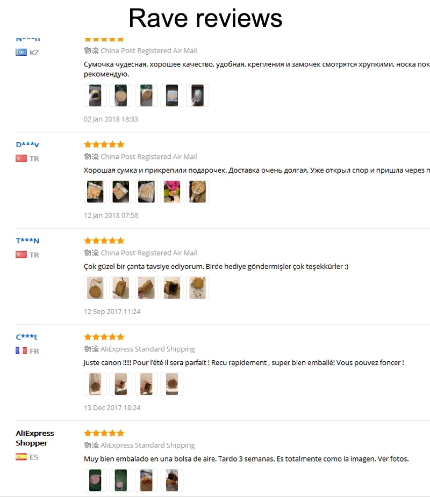The height and width of the screenshot is (497, 430).
Task: Click the Spain flag icon
Action: [21, 457]
